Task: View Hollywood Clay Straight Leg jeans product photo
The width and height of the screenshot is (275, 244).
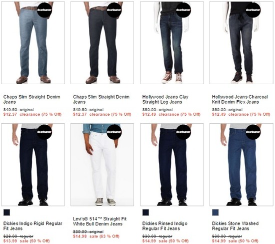Action: pyautogui.click(x=172, y=43)
